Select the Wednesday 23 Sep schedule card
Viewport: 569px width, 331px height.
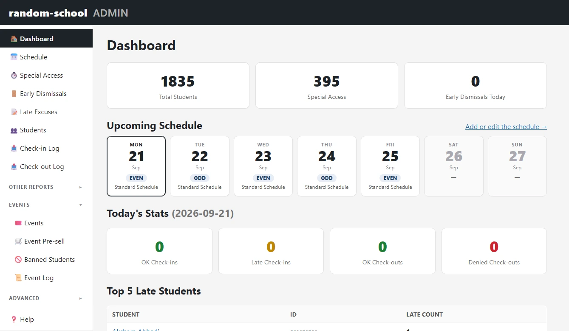pos(263,166)
